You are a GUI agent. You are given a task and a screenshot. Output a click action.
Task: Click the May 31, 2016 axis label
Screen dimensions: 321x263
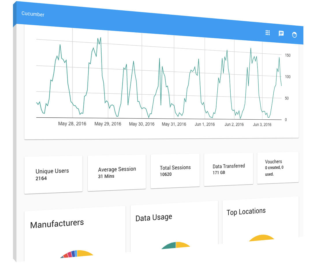tap(174, 124)
